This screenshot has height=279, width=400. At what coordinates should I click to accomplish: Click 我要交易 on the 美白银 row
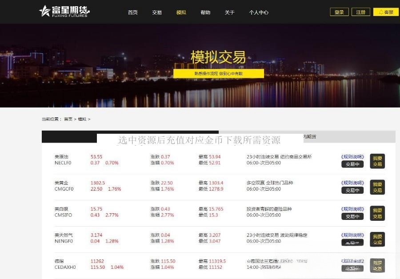[x=377, y=213]
